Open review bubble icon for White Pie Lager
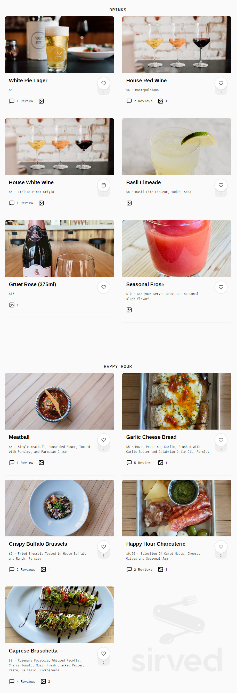 [12, 101]
